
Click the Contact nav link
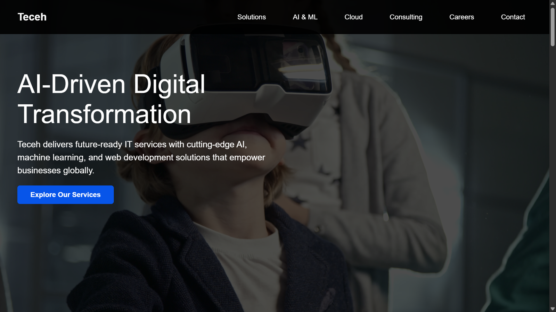click(x=513, y=17)
